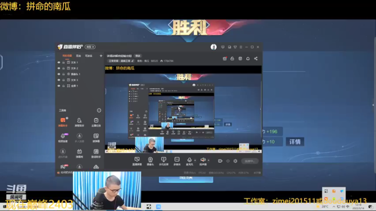
Task: Open the 读弹幕 tool
Action: pos(96,138)
